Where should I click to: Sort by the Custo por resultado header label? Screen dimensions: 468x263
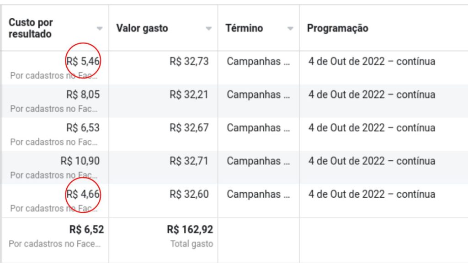click(x=31, y=28)
